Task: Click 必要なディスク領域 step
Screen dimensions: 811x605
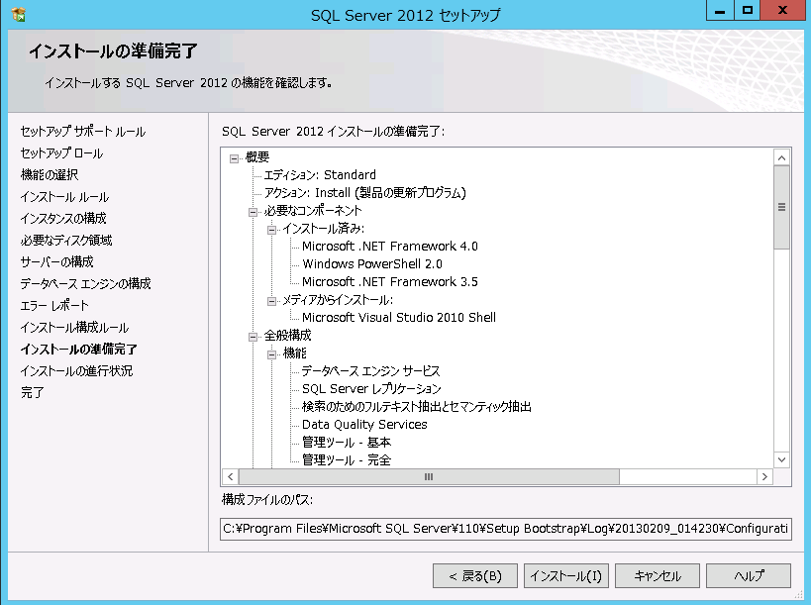Action: (66, 240)
